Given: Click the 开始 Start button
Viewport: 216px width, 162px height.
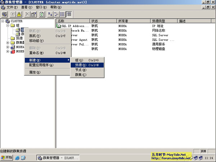Looking at the screenshot, I should coord(6,158).
